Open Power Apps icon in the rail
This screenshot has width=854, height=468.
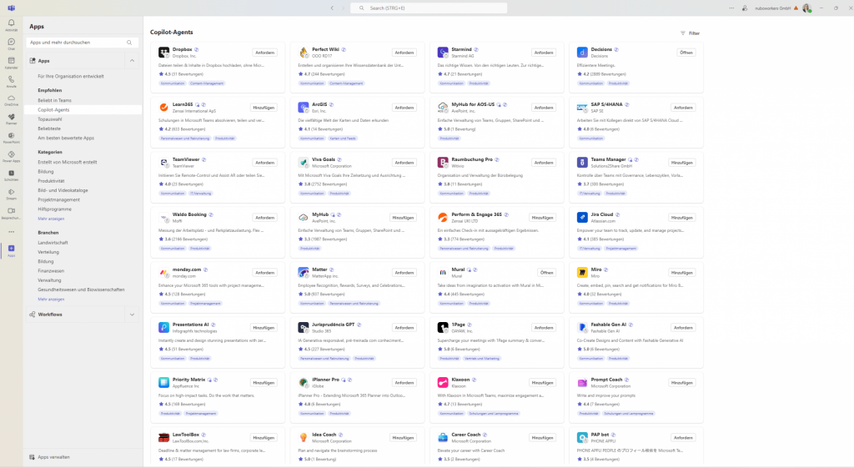pyautogui.click(x=11, y=156)
